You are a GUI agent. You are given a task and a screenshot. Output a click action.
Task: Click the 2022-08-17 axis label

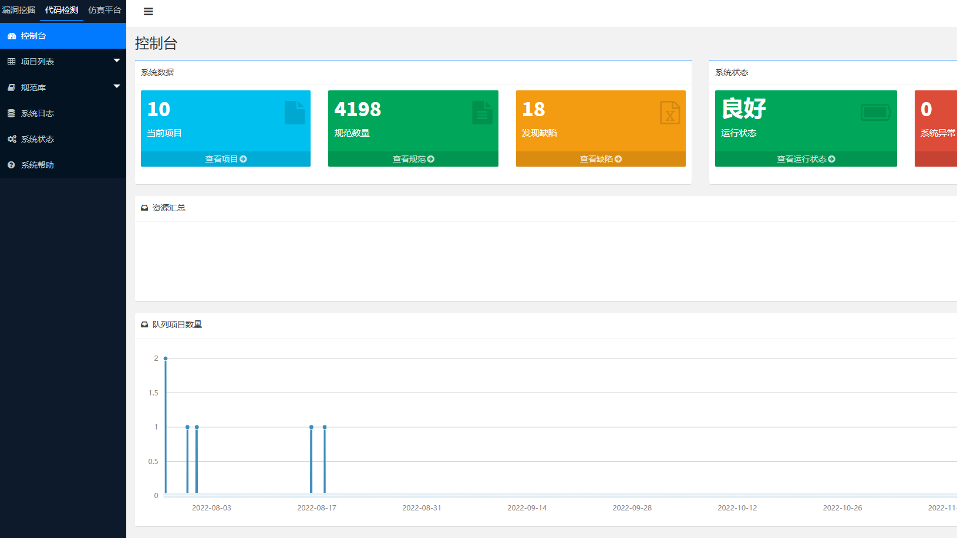click(x=316, y=508)
